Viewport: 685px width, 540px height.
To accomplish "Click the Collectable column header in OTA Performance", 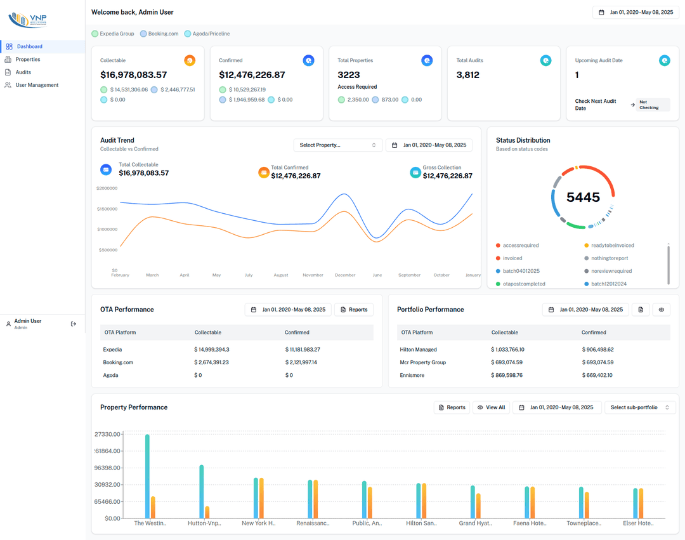I will [x=208, y=333].
